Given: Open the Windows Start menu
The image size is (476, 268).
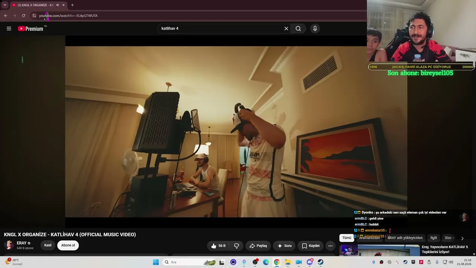Looking at the screenshot, I should (156, 262).
